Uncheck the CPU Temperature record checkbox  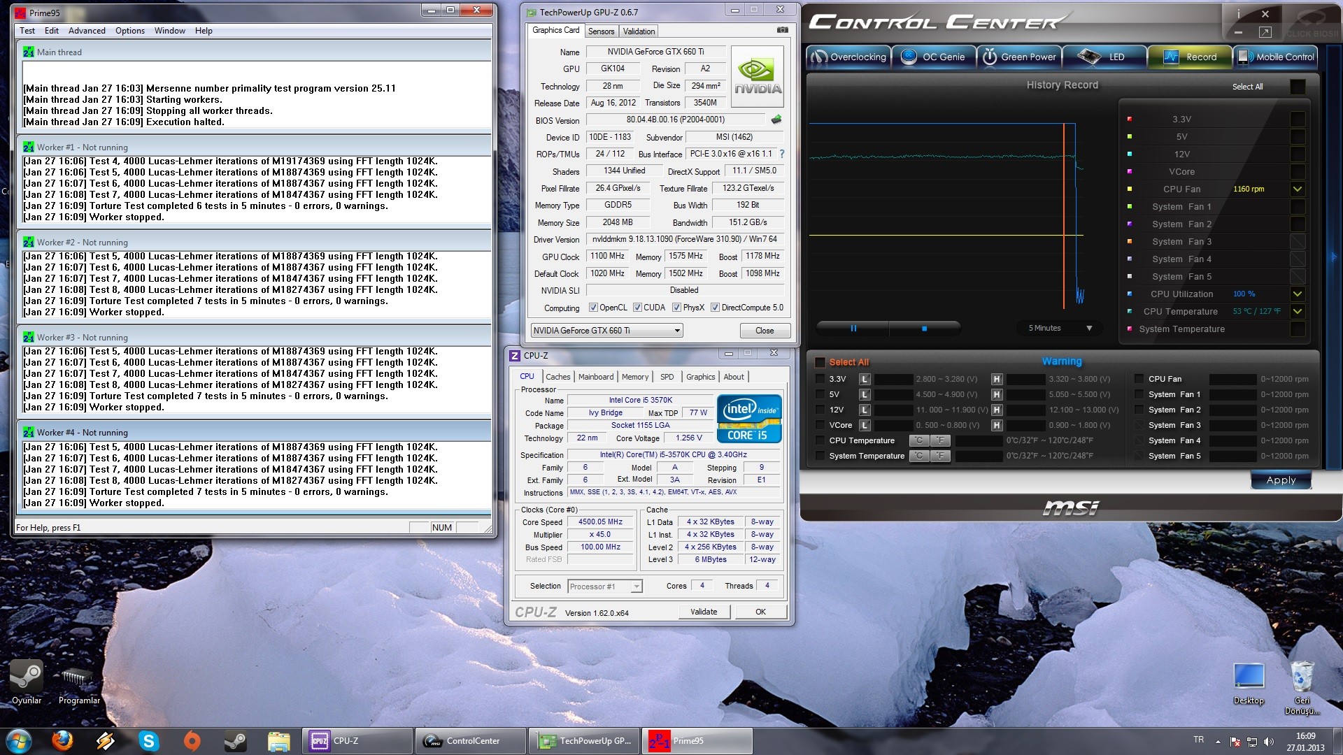(1298, 311)
